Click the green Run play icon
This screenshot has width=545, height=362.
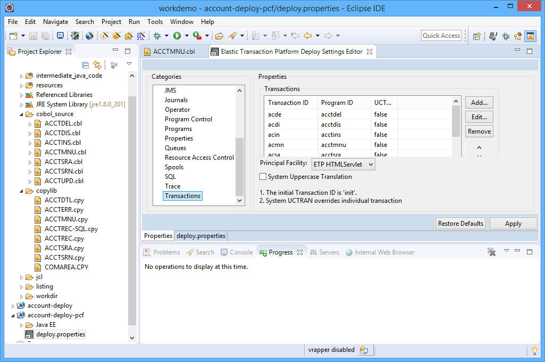pos(177,36)
